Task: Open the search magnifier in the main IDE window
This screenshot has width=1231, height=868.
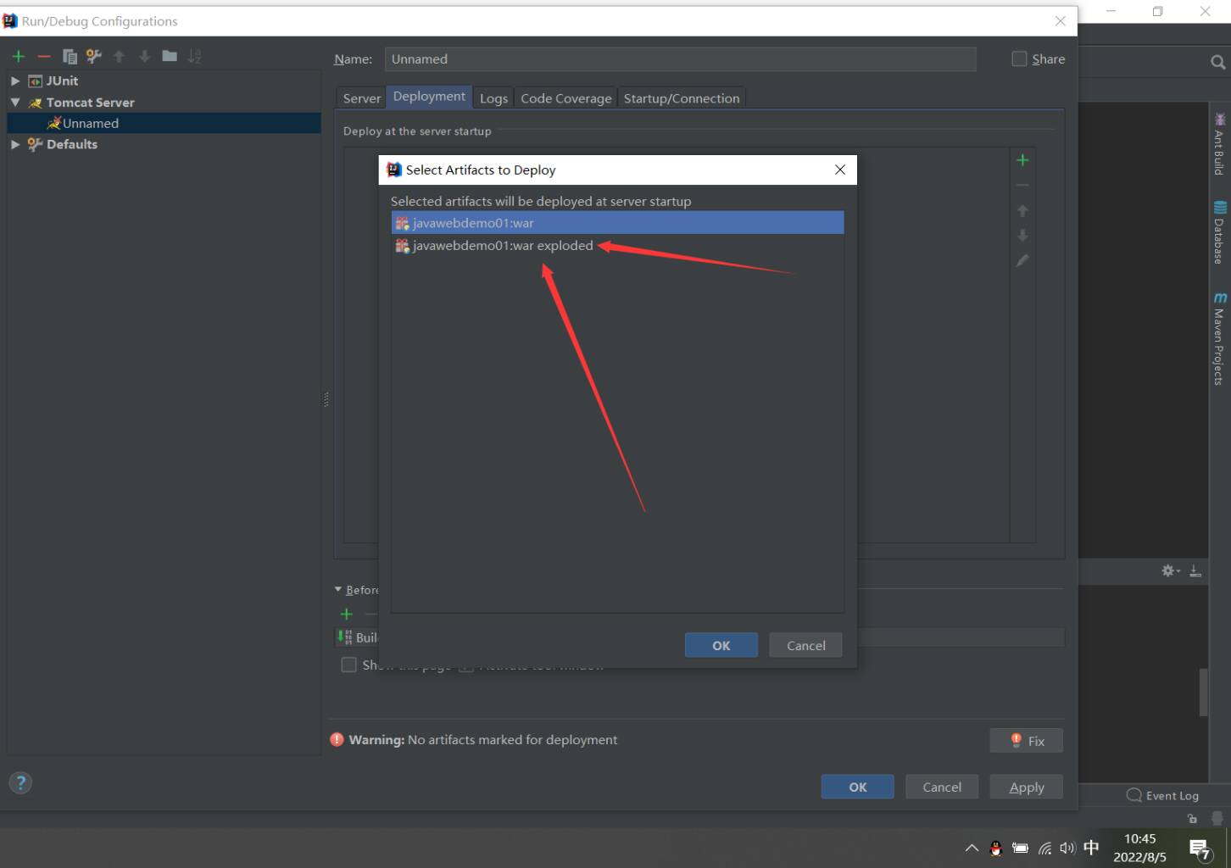Action: click(x=1217, y=62)
